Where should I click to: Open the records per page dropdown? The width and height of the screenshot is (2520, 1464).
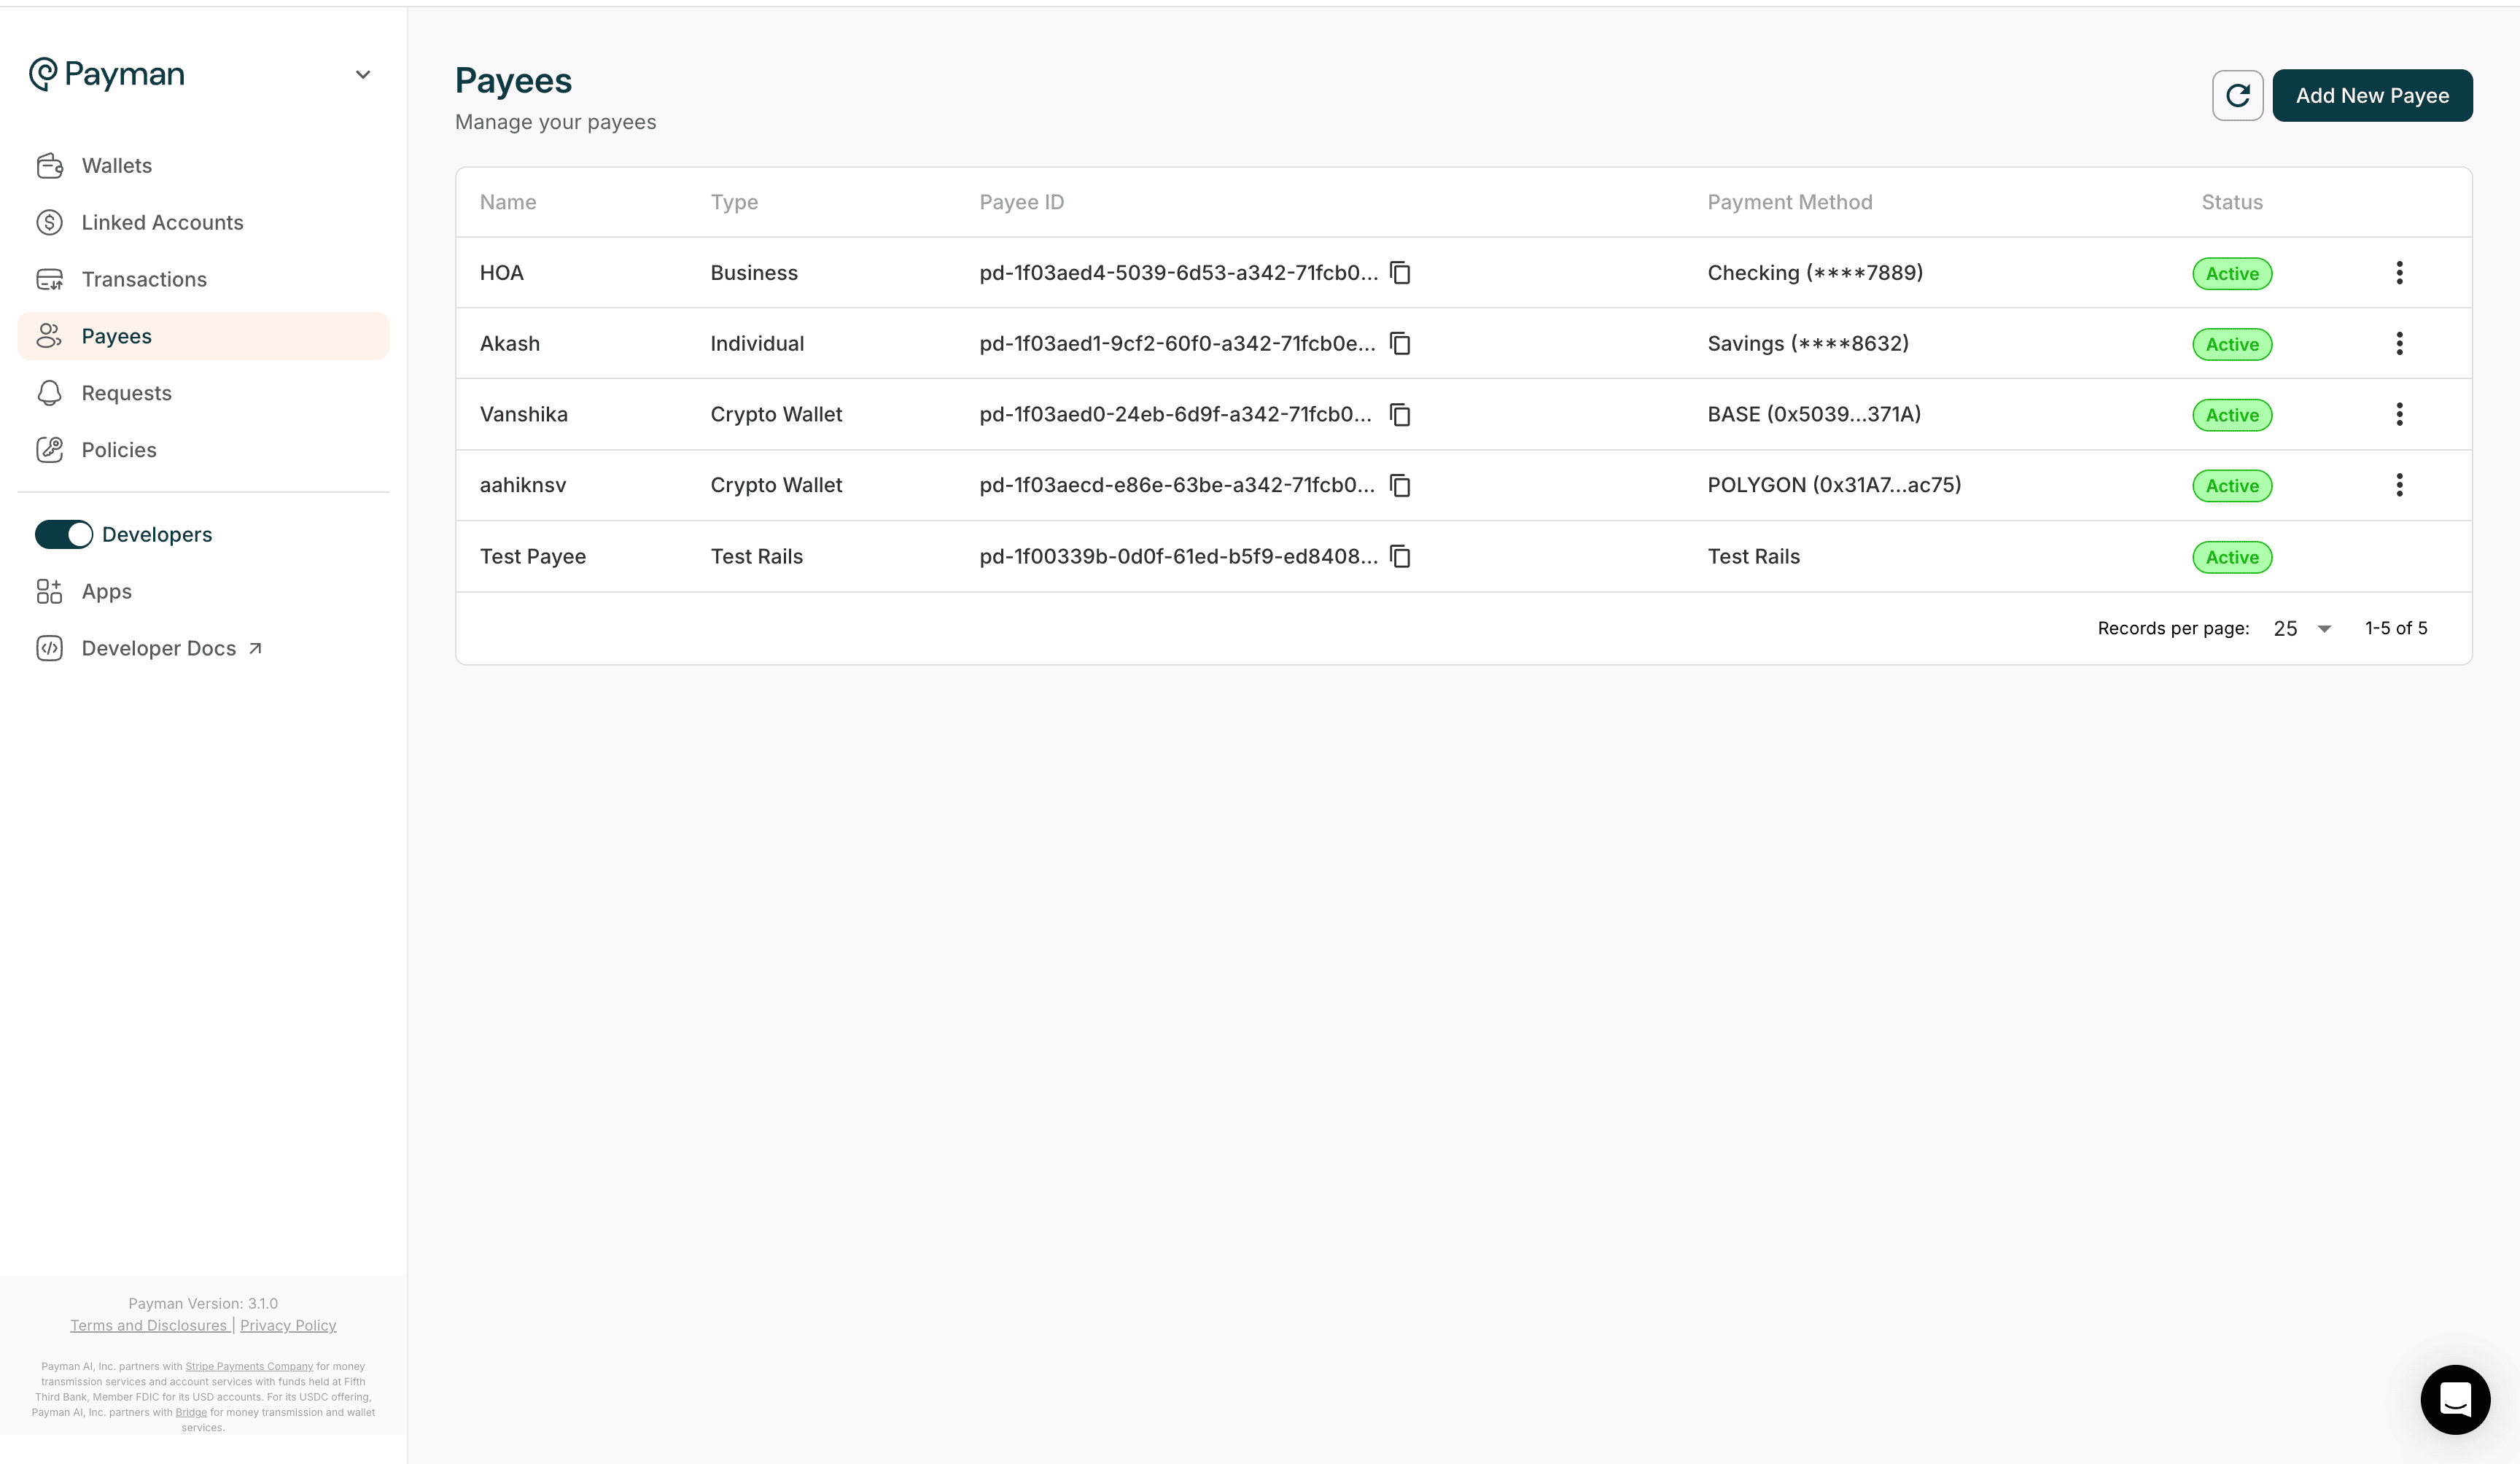[2302, 629]
